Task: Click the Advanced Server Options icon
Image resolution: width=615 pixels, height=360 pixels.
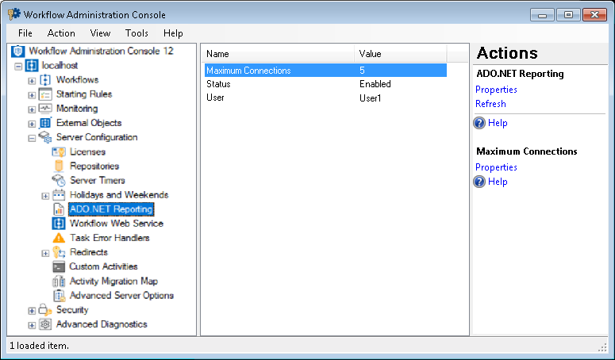Action: (x=58, y=296)
